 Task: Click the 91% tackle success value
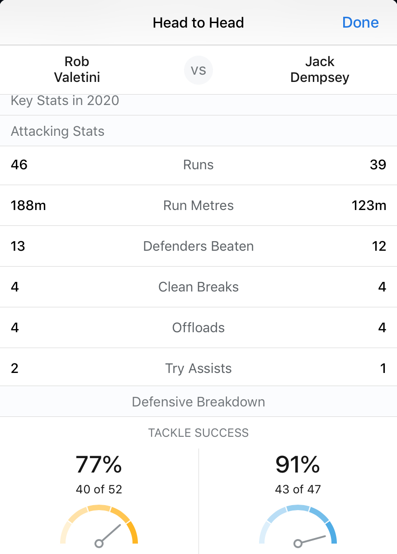(298, 464)
